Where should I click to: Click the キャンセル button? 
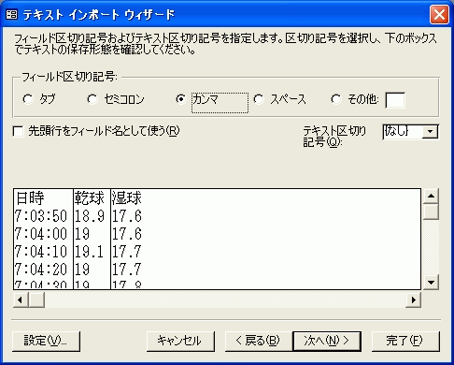click(x=180, y=341)
